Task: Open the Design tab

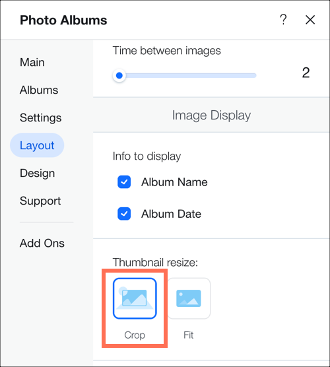Action: click(37, 173)
